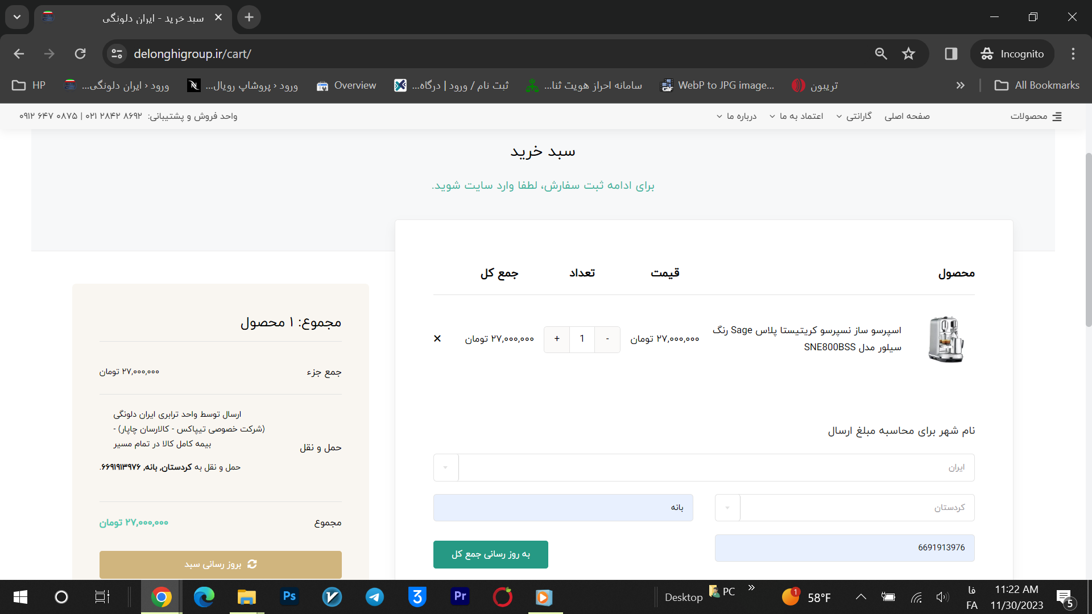Expand the گارانتی menu
This screenshot has width=1092, height=614.
tap(854, 117)
